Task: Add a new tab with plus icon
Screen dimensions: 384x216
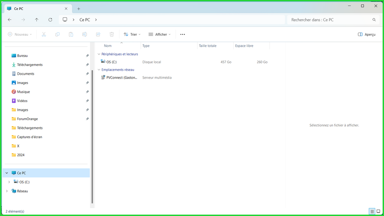Action: coord(79,9)
